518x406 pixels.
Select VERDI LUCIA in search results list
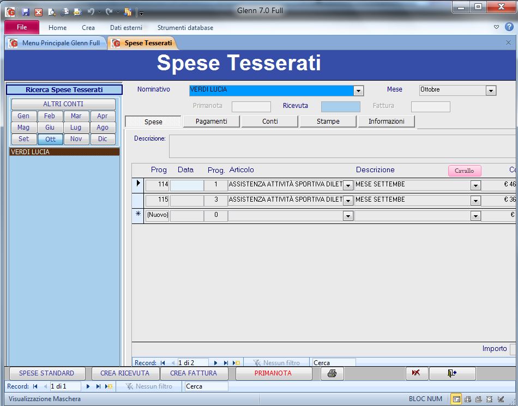point(64,152)
